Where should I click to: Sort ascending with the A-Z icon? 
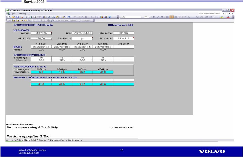(x=92, y=17)
